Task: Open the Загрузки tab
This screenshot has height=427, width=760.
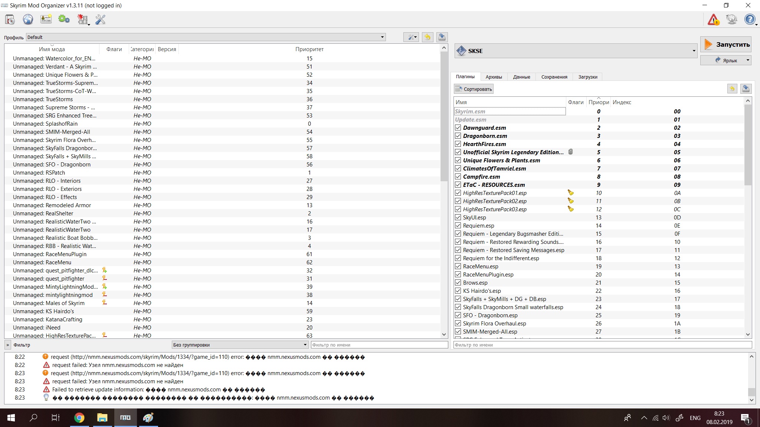Action: (x=588, y=77)
